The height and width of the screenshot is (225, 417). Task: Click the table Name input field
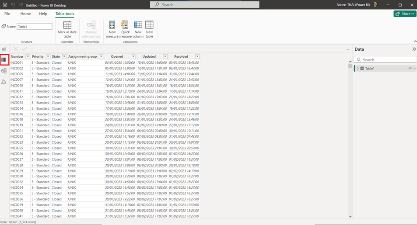click(35, 27)
